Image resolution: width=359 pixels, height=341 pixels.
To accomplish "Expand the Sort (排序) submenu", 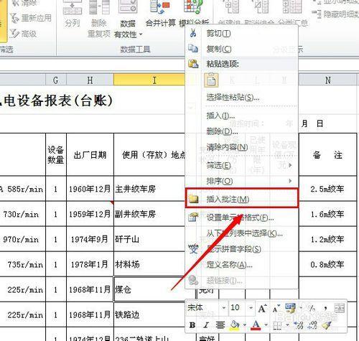I will [242, 181].
